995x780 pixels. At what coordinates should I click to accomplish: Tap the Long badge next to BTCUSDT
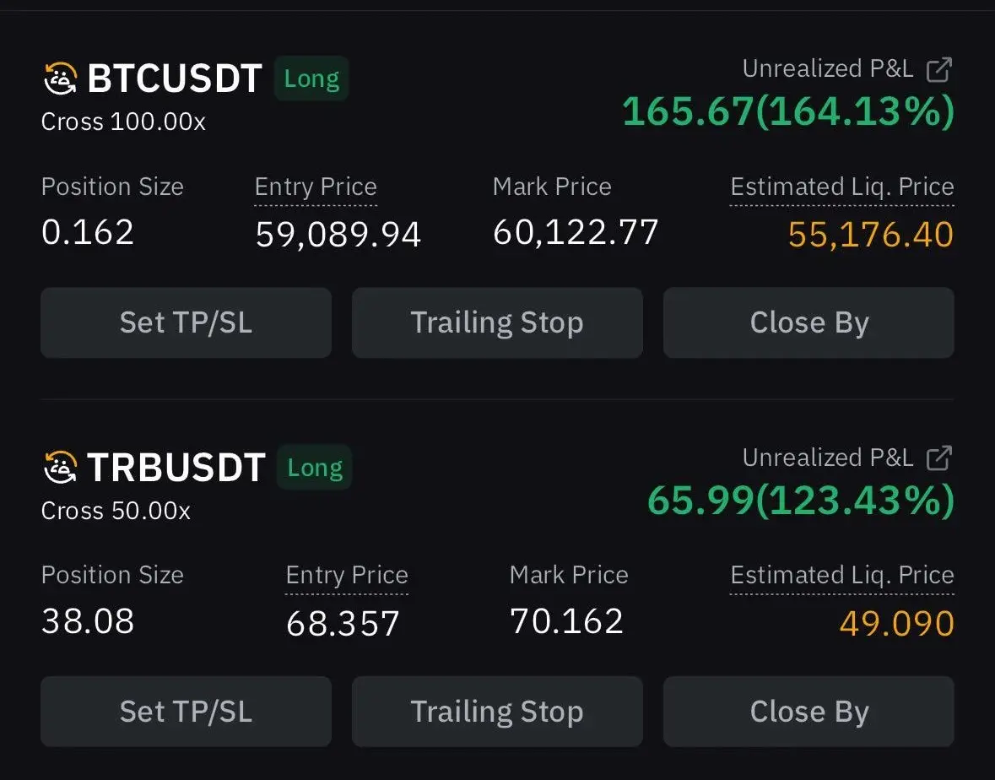click(x=311, y=79)
